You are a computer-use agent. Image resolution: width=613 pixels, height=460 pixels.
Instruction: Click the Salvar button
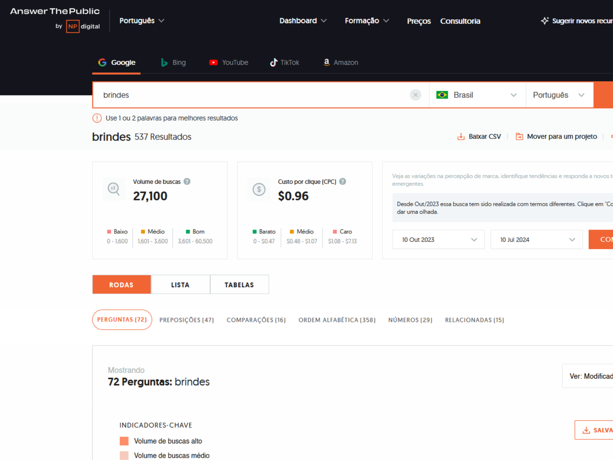594,430
